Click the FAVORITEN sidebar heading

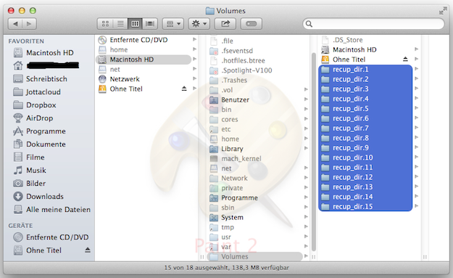pos(26,41)
